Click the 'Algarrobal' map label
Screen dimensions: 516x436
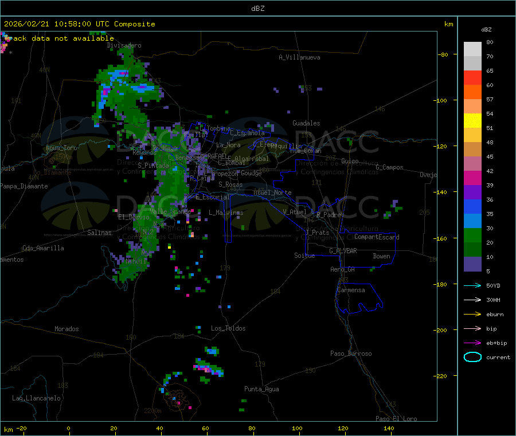pos(252,159)
